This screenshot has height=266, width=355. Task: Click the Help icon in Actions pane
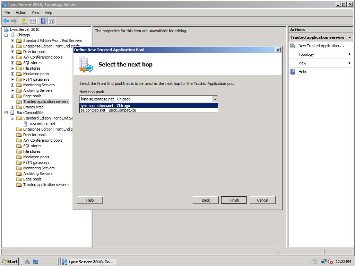point(293,72)
